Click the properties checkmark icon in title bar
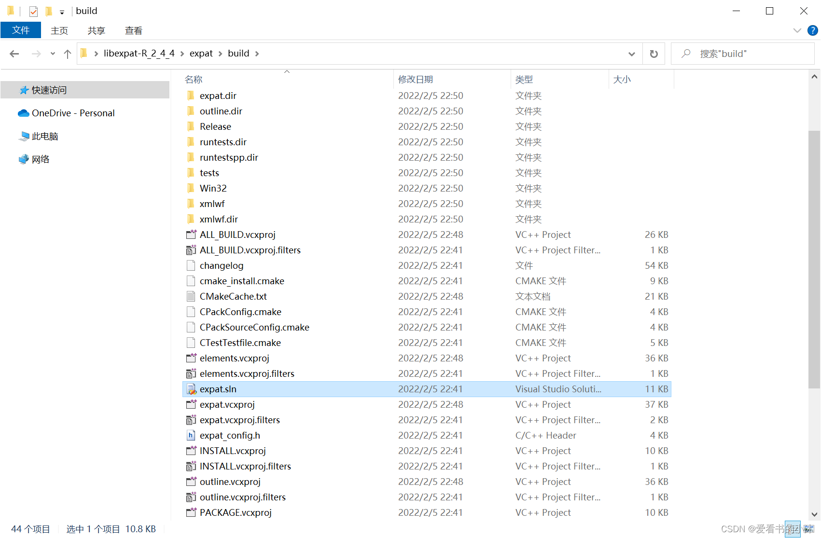Viewport: 821px width, 538px height. [x=33, y=11]
